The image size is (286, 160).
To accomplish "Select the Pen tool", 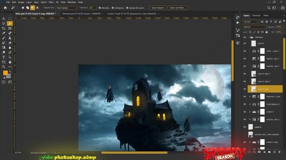I will tap(10, 52).
